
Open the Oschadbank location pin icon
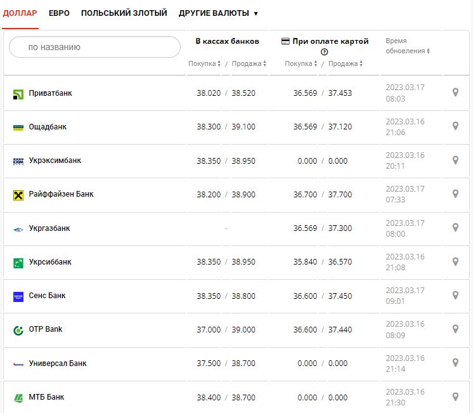click(455, 126)
